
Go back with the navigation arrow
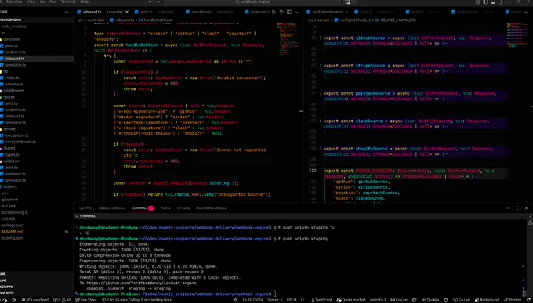[x=150, y=2]
